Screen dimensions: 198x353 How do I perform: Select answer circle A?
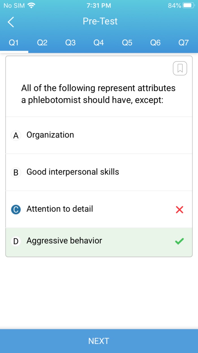point(16,136)
